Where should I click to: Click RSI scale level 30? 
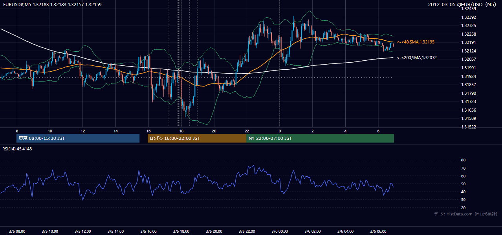(463, 200)
